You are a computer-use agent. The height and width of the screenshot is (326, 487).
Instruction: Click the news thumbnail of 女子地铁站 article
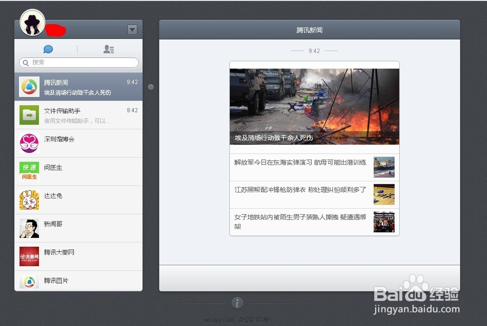coord(384,222)
